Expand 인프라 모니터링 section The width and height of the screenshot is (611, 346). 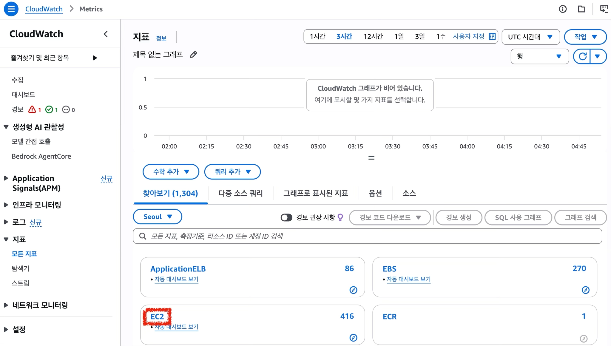[x=6, y=205]
